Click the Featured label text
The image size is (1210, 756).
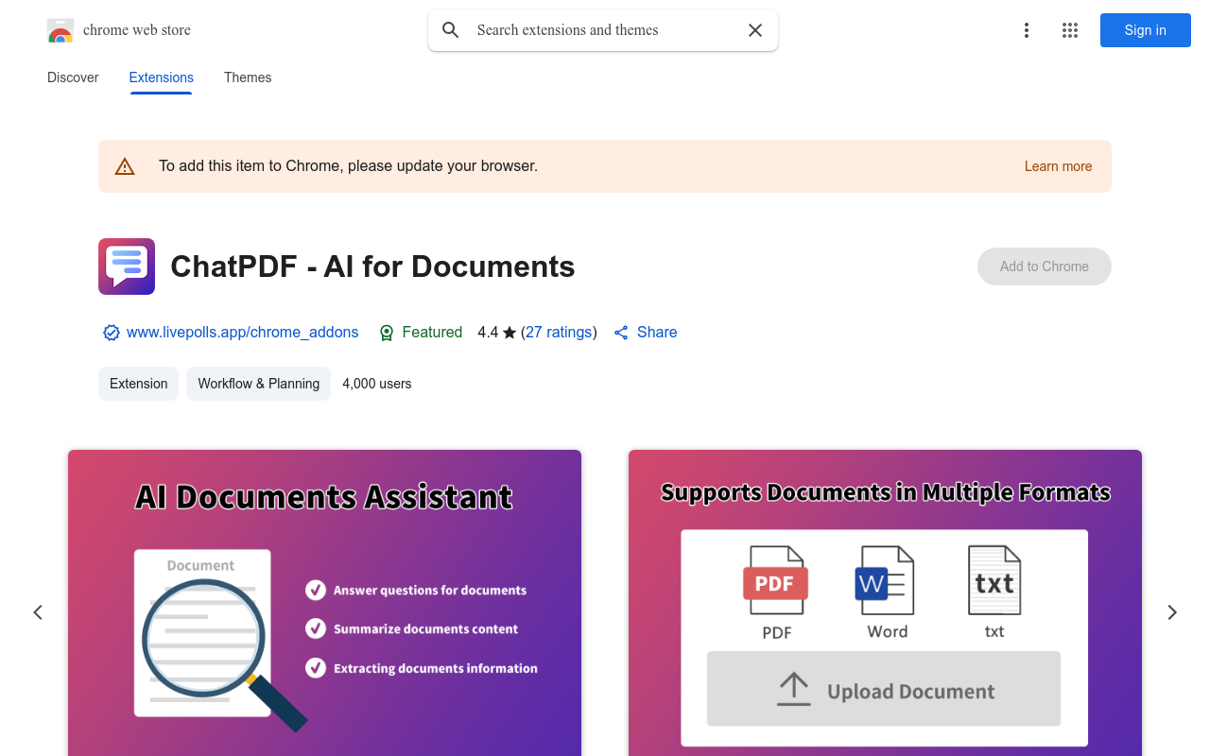(x=432, y=333)
